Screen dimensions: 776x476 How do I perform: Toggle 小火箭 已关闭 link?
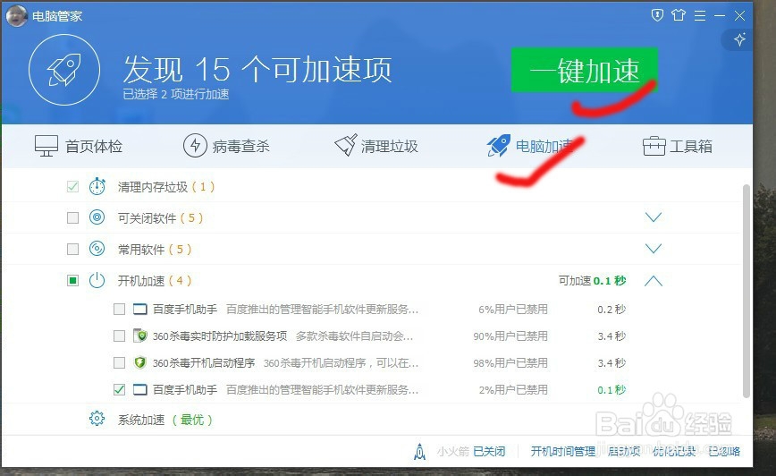pos(489,451)
